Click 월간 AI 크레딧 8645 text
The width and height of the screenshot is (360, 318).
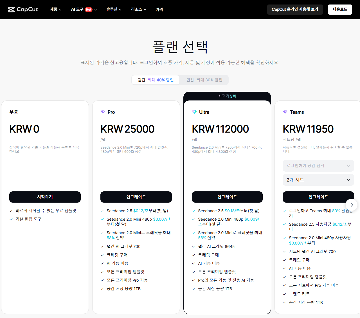(216, 247)
